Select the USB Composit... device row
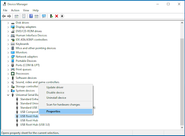Image resolution: width=185 pixels, height=136 pixels. [x=29, y=112]
